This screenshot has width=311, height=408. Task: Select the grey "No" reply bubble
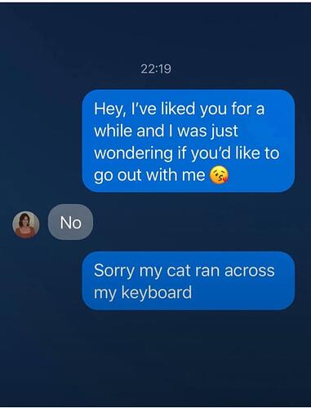70,222
